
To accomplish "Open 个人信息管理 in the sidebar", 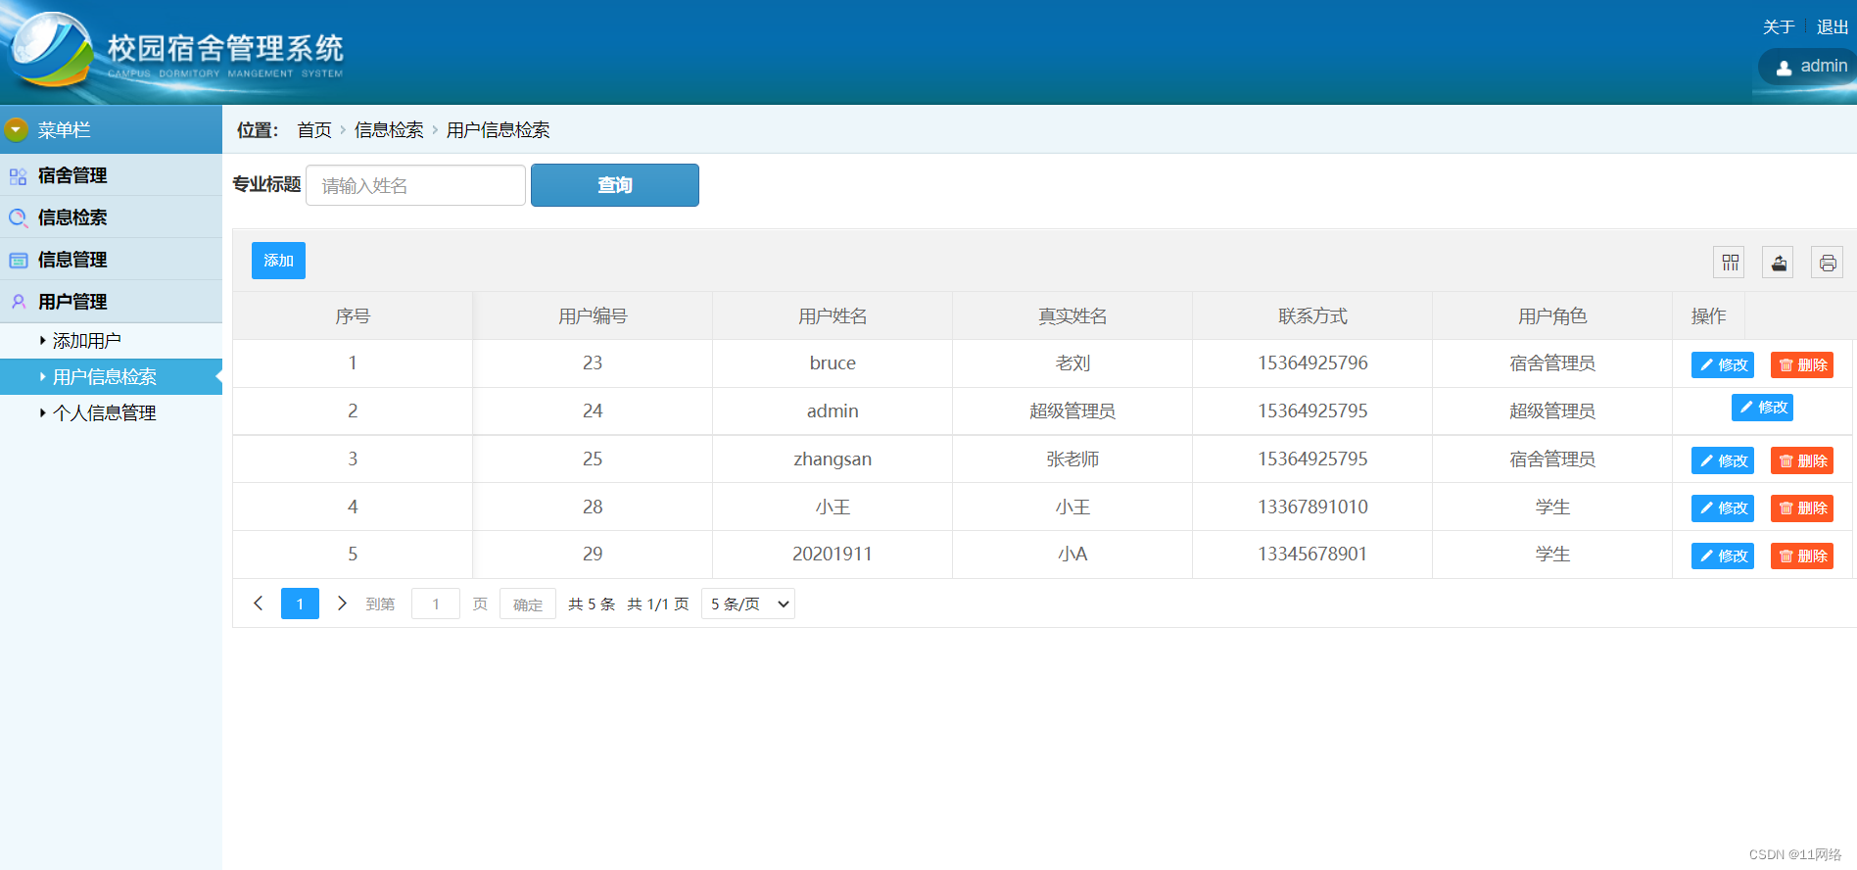I will click(104, 413).
